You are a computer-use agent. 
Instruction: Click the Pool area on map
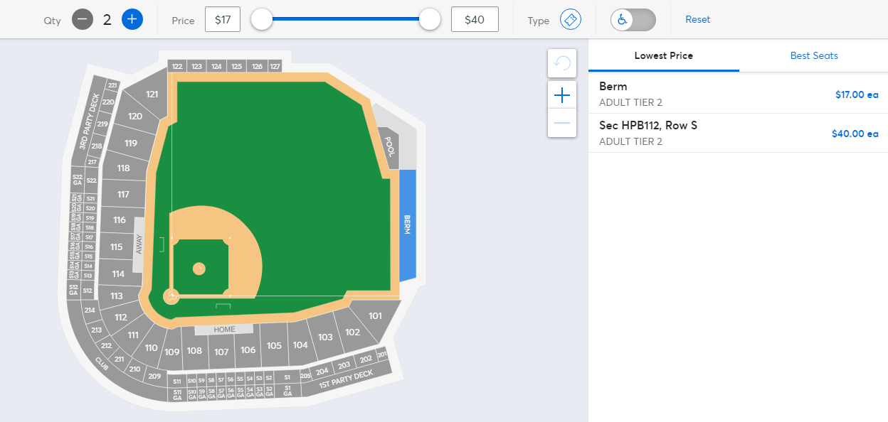[x=389, y=147]
